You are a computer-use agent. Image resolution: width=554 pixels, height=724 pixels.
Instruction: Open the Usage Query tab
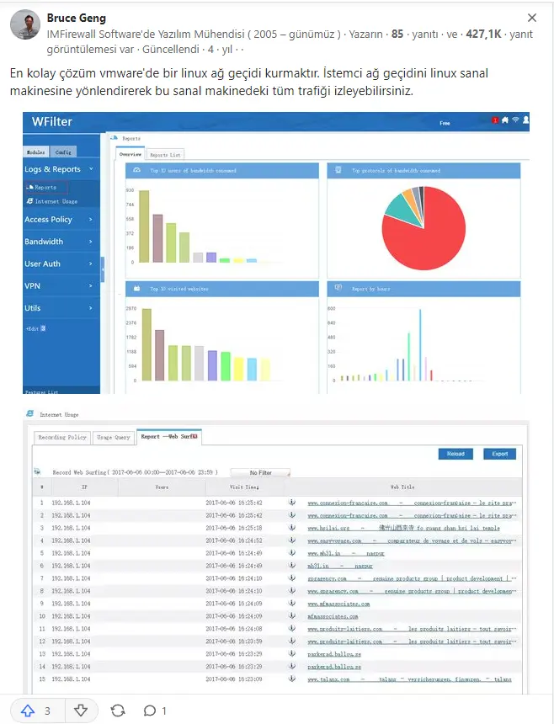click(114, 437)
